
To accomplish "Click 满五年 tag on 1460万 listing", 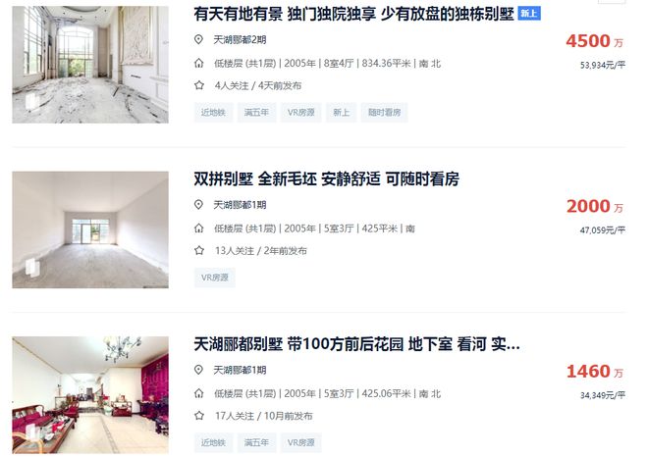I will click(x=256, y=442).
